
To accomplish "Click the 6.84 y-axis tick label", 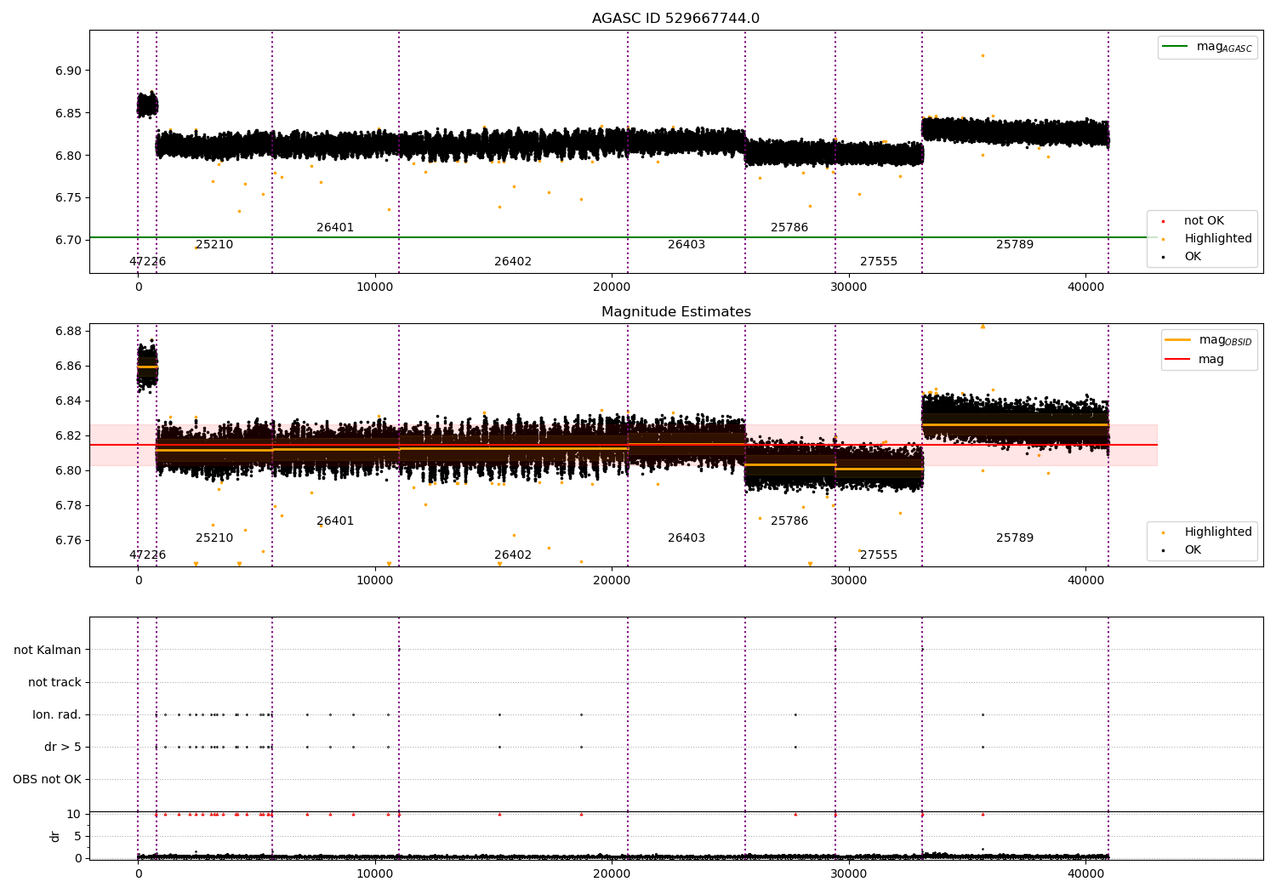I will 68,401.
